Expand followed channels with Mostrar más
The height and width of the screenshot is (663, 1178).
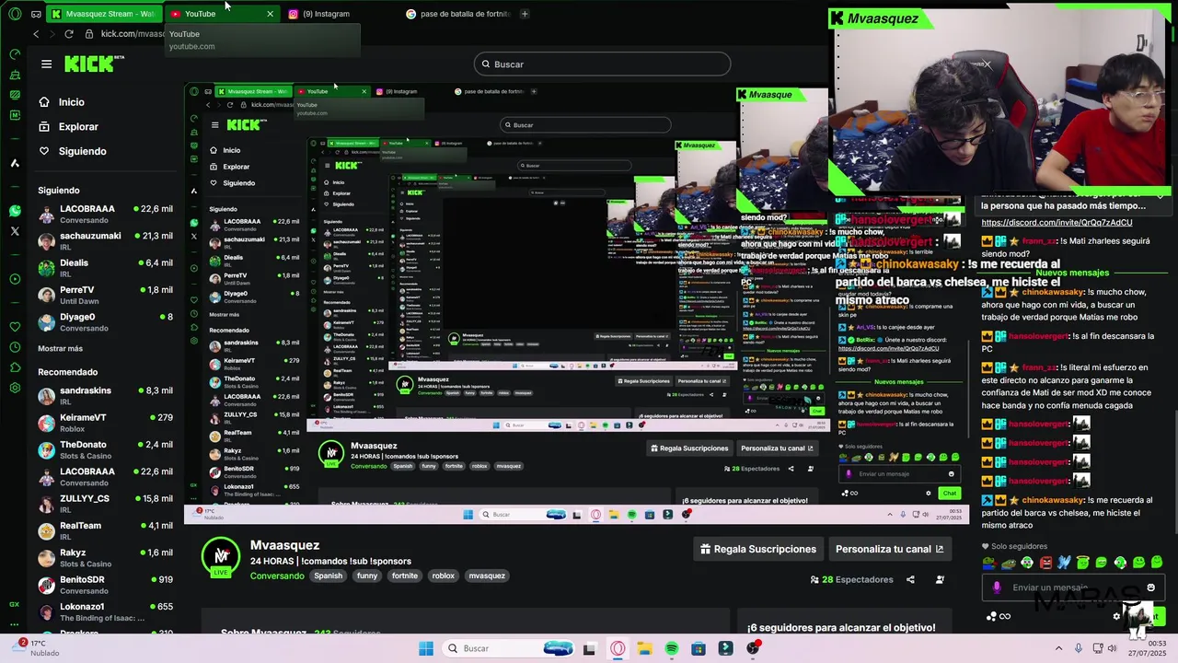(x=60, y=348)
